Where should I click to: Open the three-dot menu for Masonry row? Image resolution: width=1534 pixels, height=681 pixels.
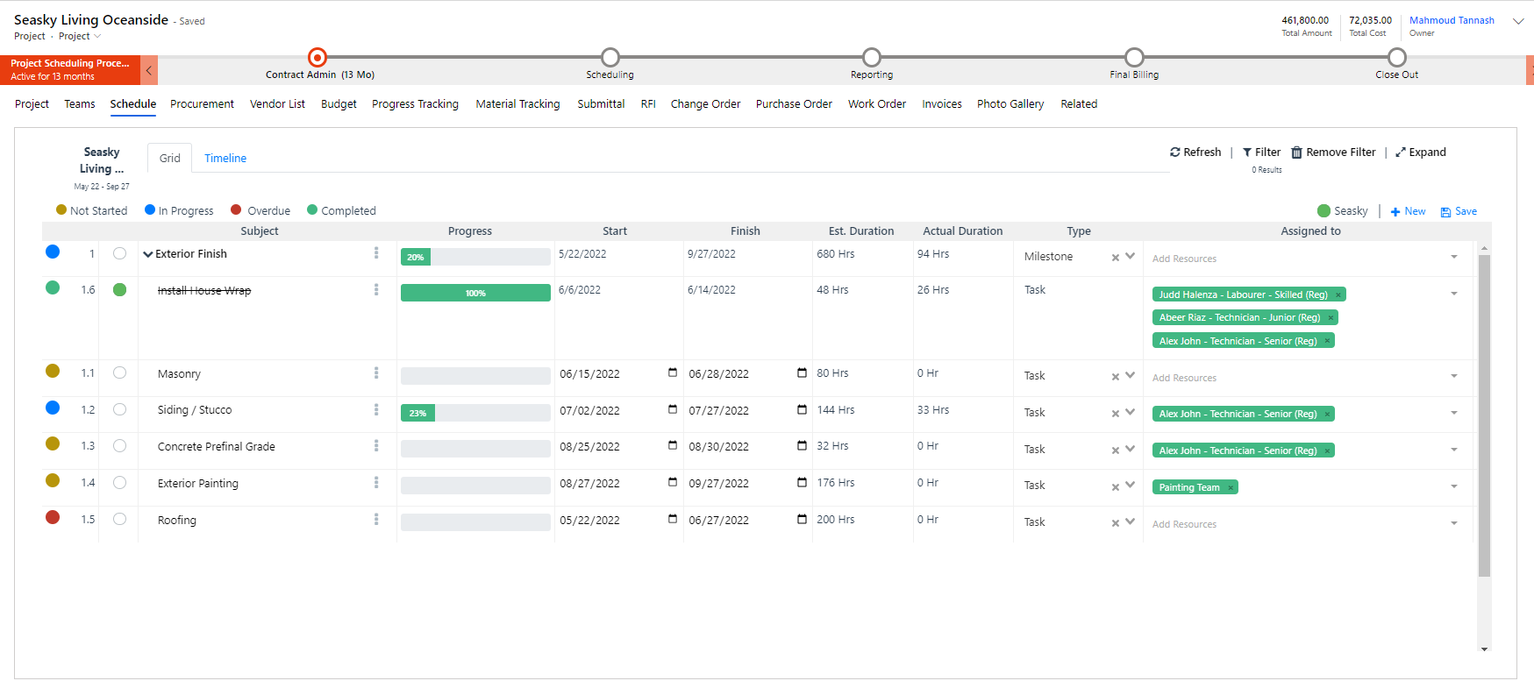click(376, 373)
